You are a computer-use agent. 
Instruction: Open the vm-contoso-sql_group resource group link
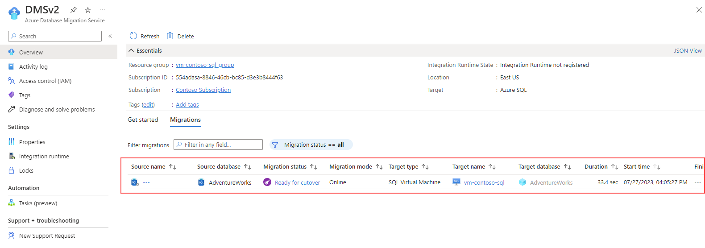[x=205, y=65]
